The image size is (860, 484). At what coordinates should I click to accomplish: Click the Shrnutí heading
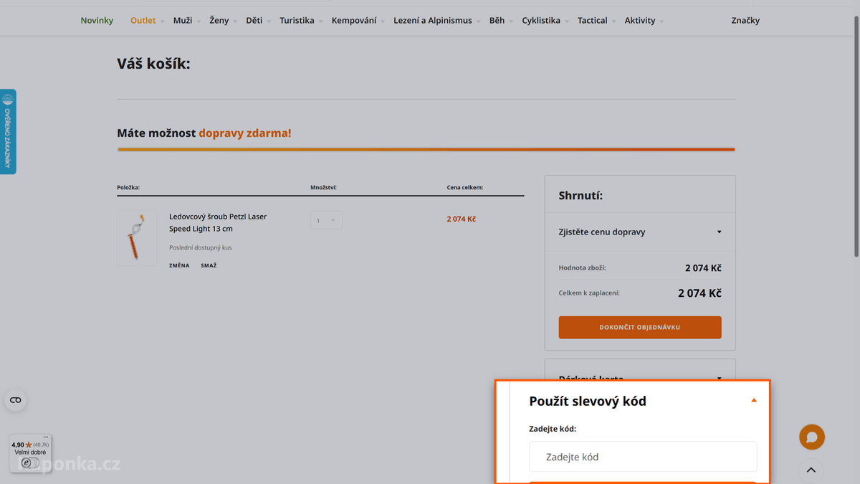pos(580,195)
